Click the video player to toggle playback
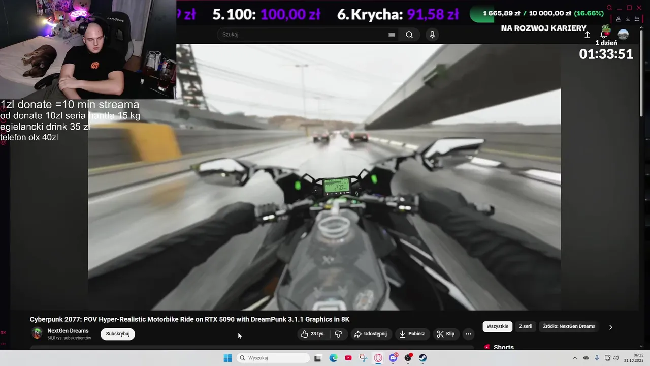This screenshot has width=650, height=366. click(324, 177)
